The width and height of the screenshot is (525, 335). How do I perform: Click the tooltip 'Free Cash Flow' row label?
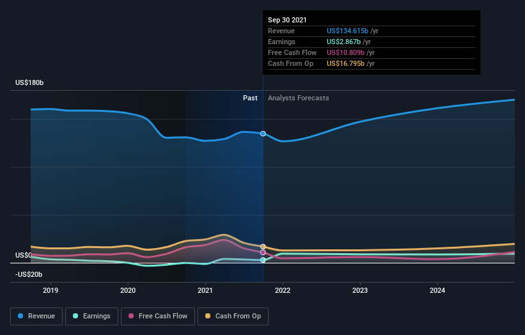click(x=292, y=52)
